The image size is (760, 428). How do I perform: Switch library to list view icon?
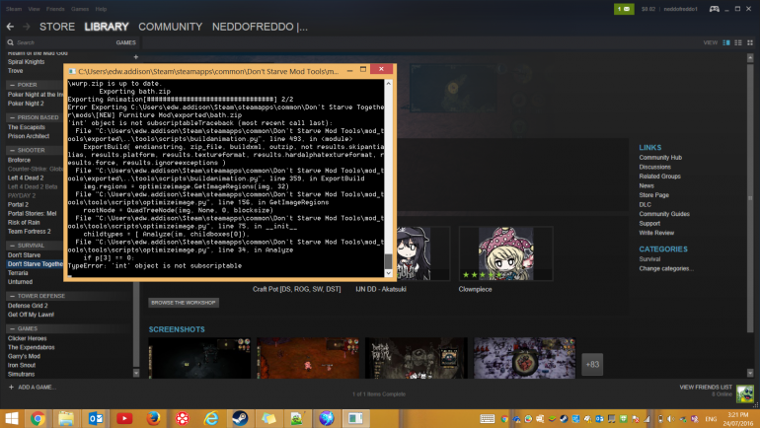(738, 42)
